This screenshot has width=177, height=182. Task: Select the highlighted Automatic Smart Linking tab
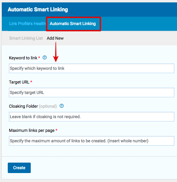[73, 24]
